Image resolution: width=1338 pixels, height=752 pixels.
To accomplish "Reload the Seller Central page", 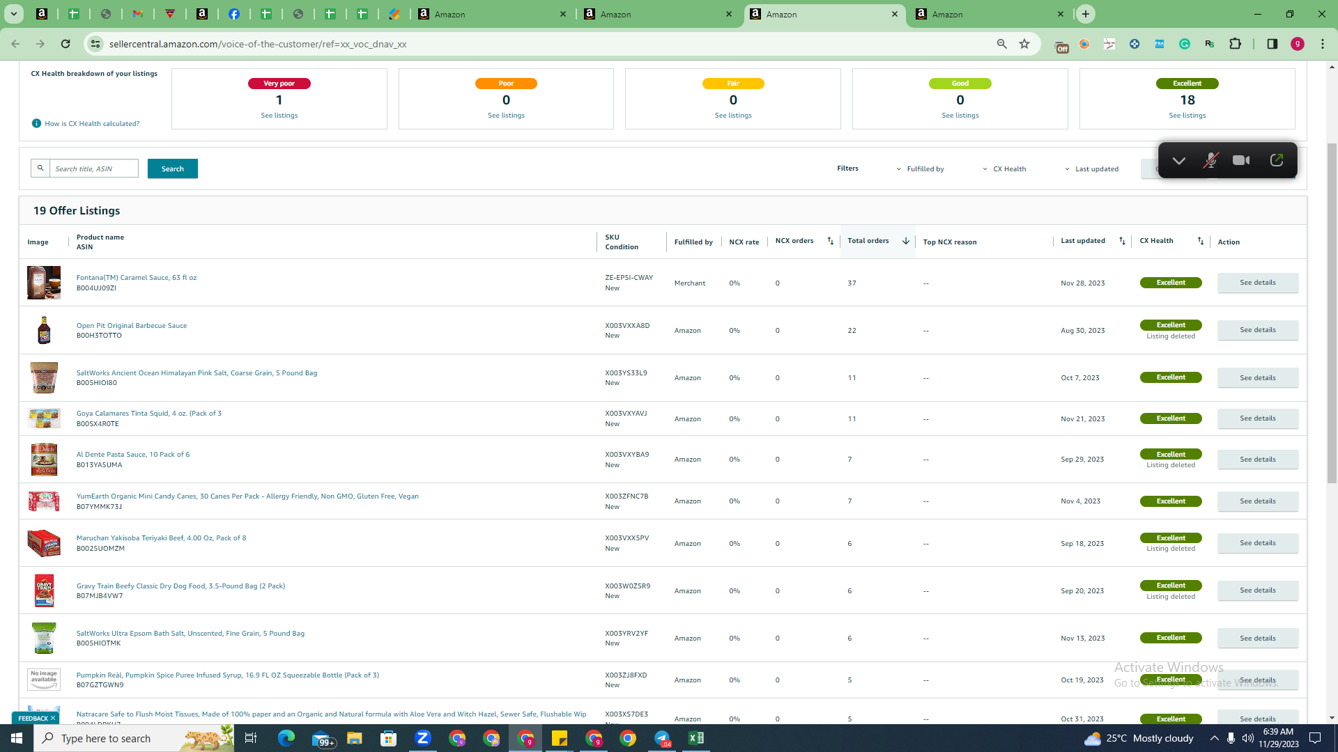I will click(x=66, y=44).
